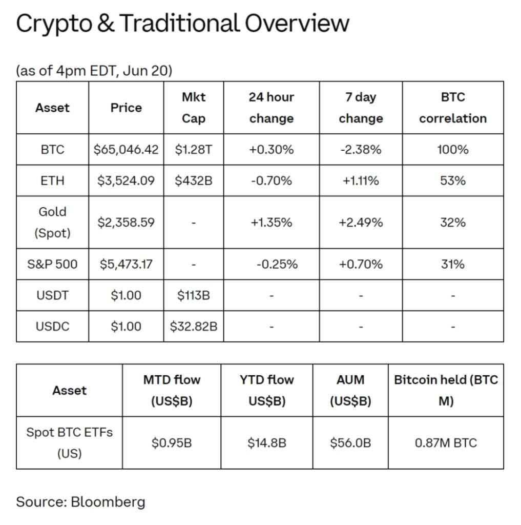Click the Mkt Cap column header
This screenshot has width=521, height=525.
(x=194, y=108)
